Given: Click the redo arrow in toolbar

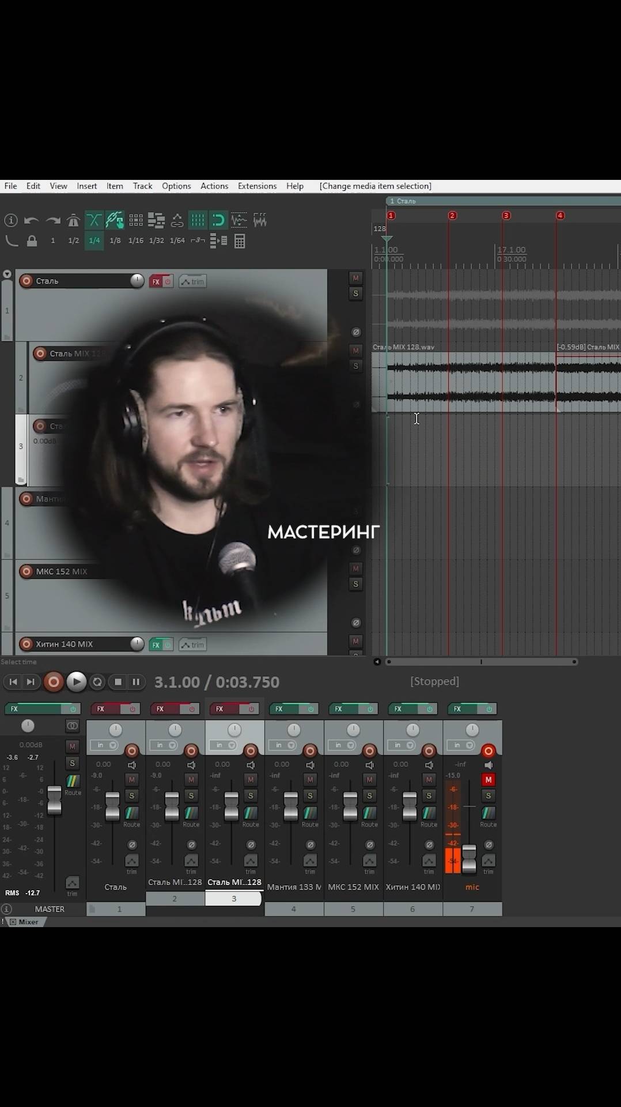Looking at the screenshot, I should click(x=53, y=220).
